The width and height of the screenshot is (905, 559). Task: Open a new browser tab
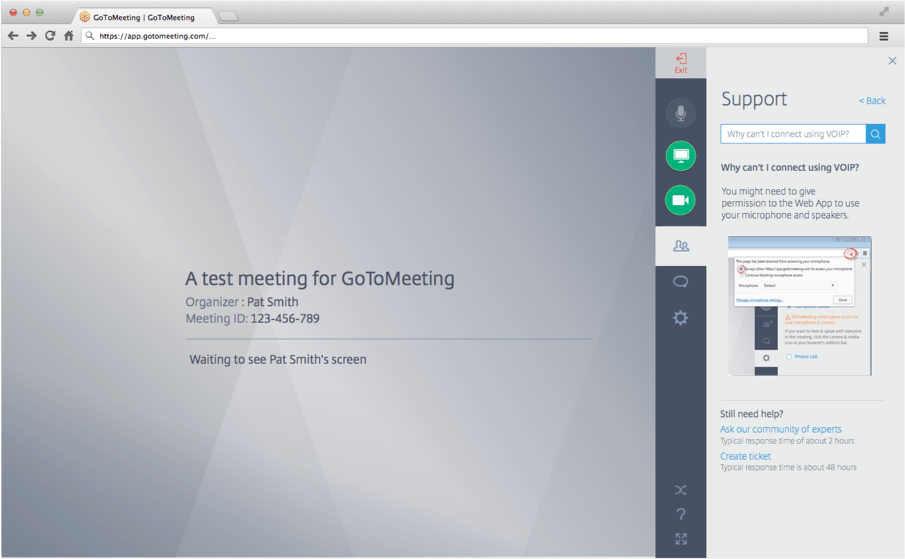[x=228, y=17]
